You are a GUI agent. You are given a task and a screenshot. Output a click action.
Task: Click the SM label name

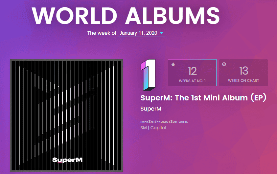(x=144, y=128)
